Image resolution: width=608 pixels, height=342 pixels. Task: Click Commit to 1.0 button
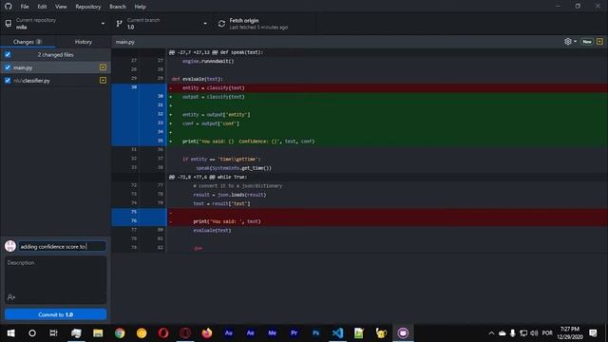click(55, 314)
